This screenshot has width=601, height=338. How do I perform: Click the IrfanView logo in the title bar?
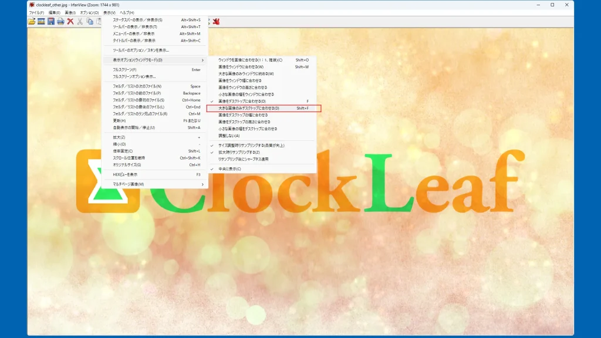coord(32,5)
